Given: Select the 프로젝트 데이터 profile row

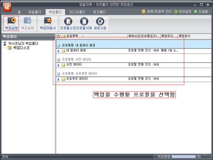Looking at the screenshot, I should (x=134, y=79).
